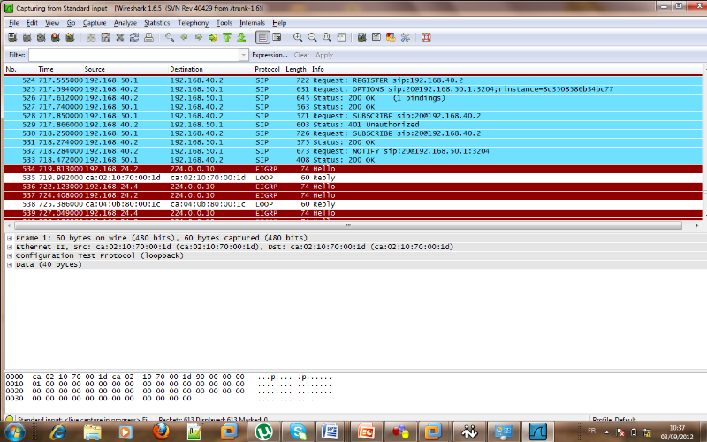This screenshot has width=707, height=442.
Task: Find a packet with magnifier icon
Action: 170,37
